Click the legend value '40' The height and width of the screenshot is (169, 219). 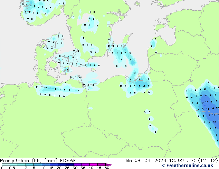91,168
